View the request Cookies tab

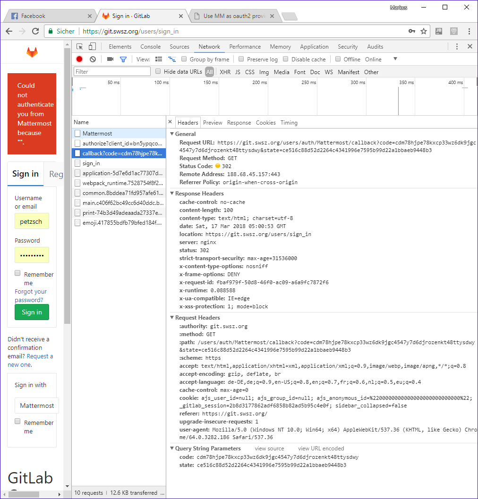click(x=265, y=123)
